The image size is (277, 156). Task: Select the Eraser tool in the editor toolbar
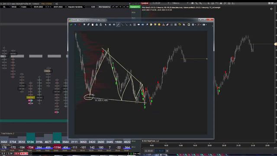[167, 25]
